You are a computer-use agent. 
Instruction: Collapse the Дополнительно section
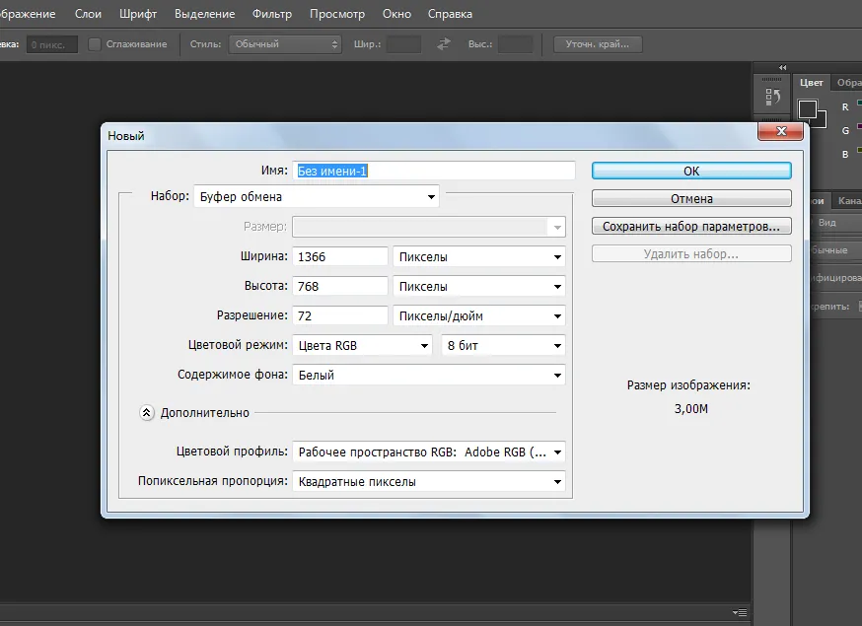[x=146, y=412]
